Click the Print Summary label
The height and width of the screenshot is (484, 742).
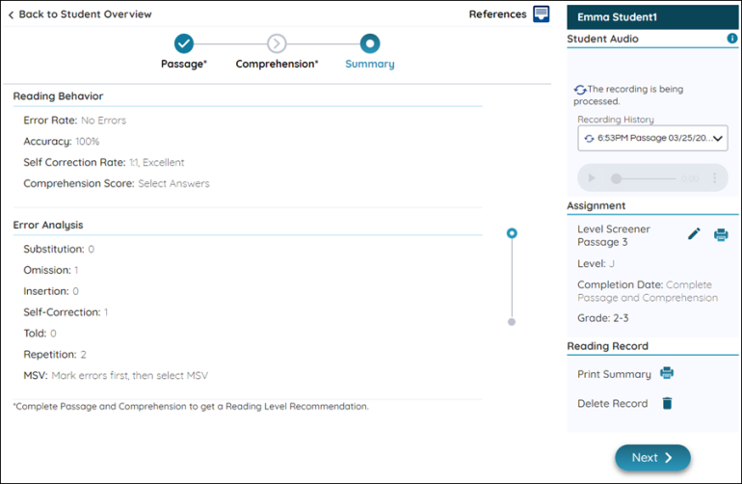(x=614, y=374)
